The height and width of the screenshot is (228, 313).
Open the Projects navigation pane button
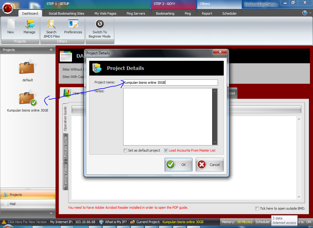click(28, 195)
